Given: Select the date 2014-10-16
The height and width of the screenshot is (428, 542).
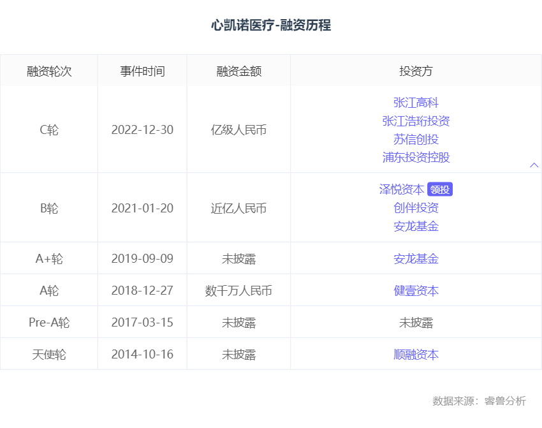Looking at the screenshot, I should (142, 355).
